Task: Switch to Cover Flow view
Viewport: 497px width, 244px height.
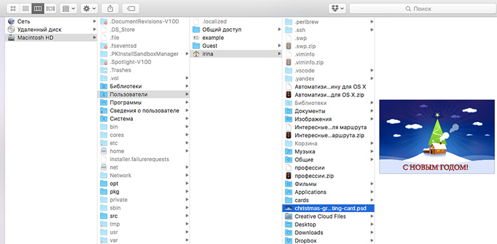Action: (50, 8)
